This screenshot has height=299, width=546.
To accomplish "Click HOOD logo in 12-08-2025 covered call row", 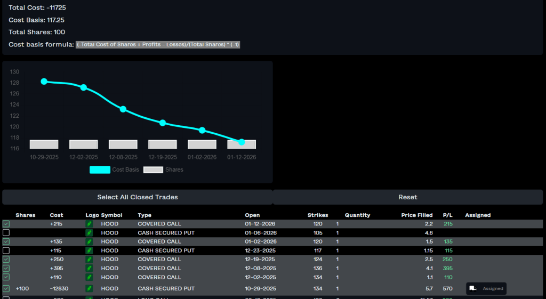I will [90, 268].
